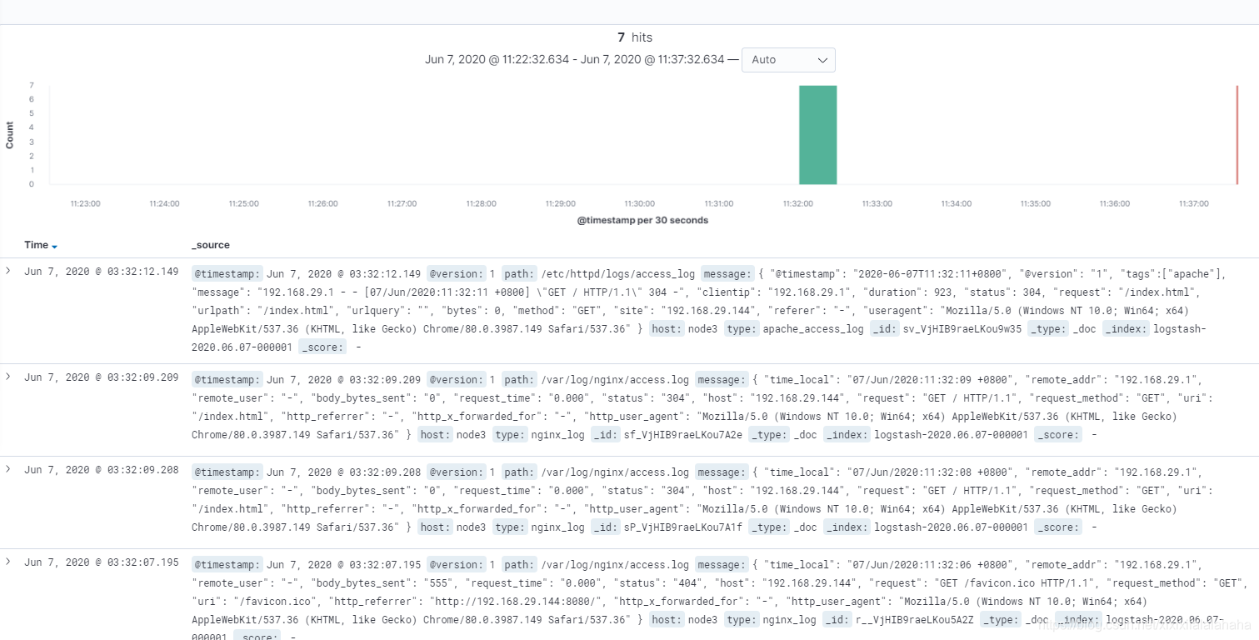Click the @timestamp per 30 seconds label
The image size is (1259, 640).
click(x=642, y=220)
